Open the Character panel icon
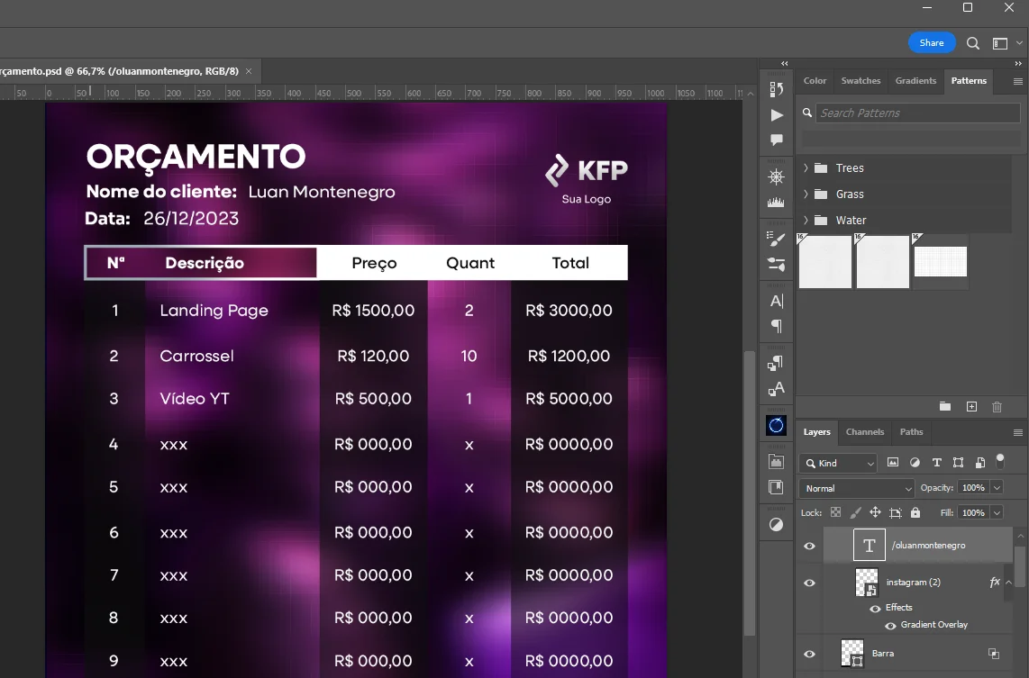This screenshot has width=1029, height=678. point(777,301)
